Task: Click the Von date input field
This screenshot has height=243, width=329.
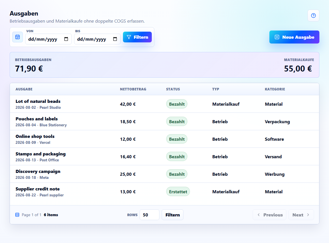Action: pyautogui.click(x=48, y=39)
